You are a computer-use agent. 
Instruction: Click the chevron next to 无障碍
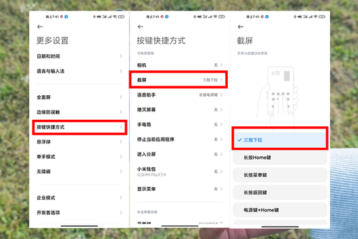tap(121, 171)
